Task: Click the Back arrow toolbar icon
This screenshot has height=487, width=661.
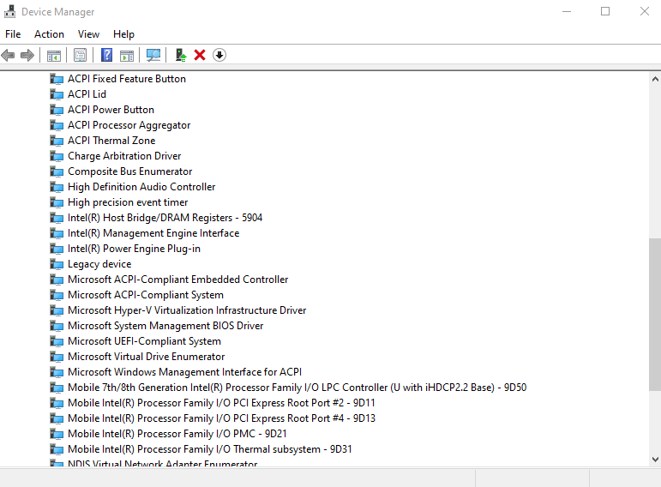Action: click(8, 55)
